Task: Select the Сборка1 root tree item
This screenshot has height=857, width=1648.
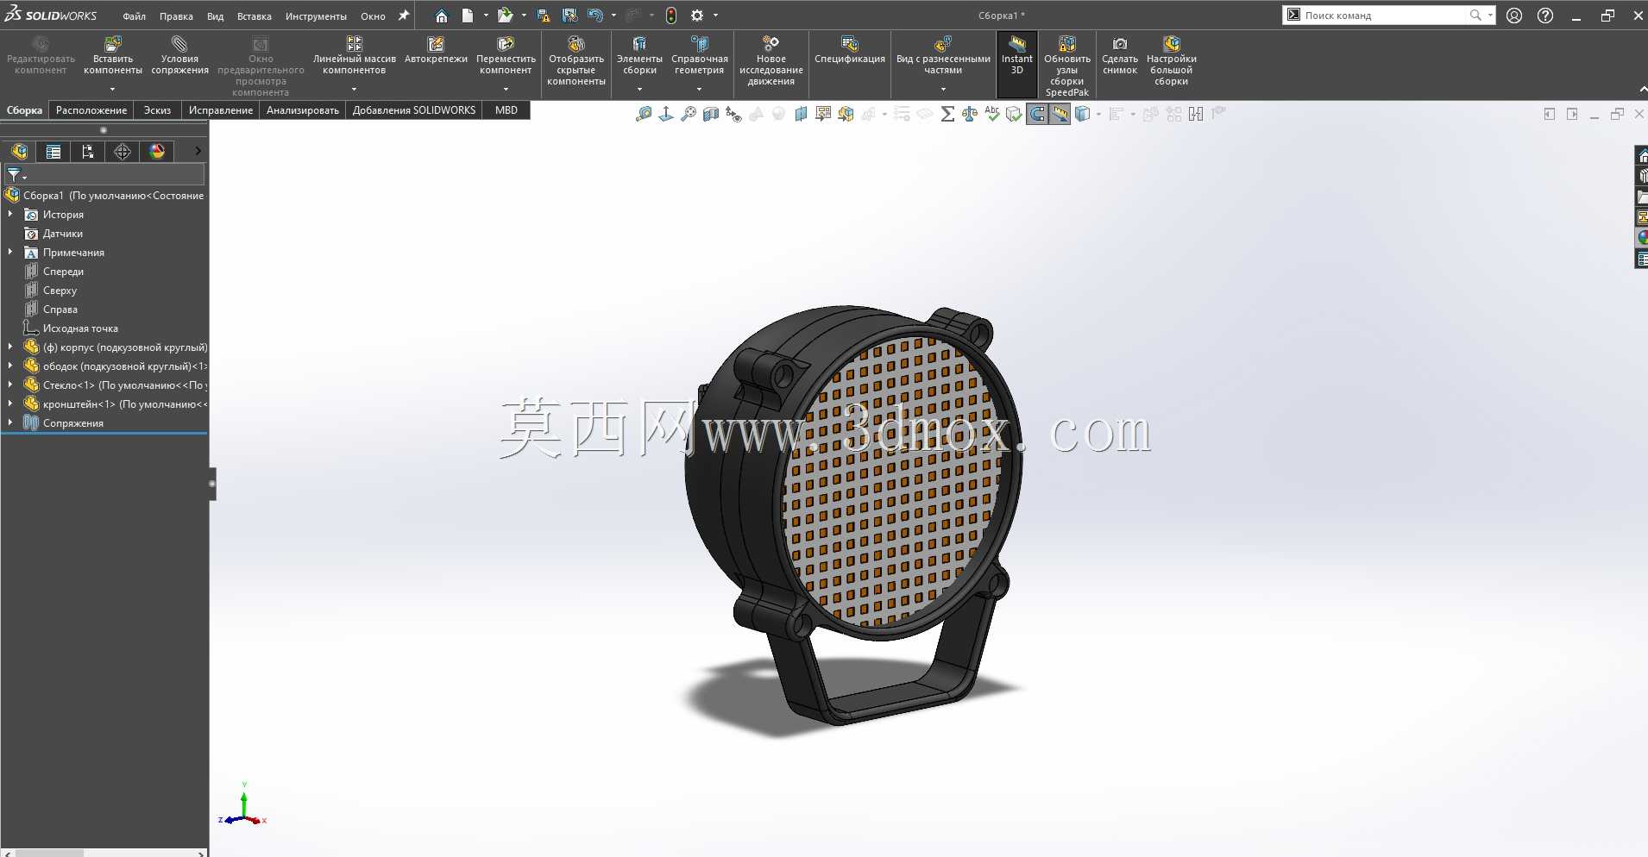Action: click(104, 196)
